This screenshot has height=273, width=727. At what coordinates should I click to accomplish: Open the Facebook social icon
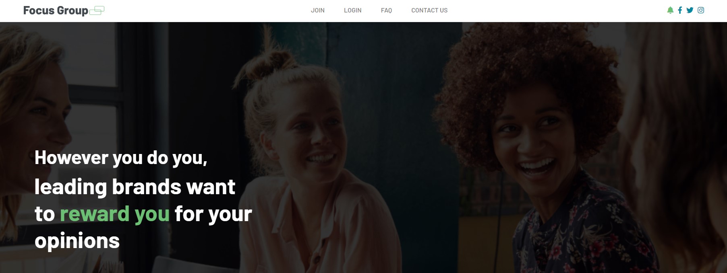pyautogui.click(x=680, y=10)
